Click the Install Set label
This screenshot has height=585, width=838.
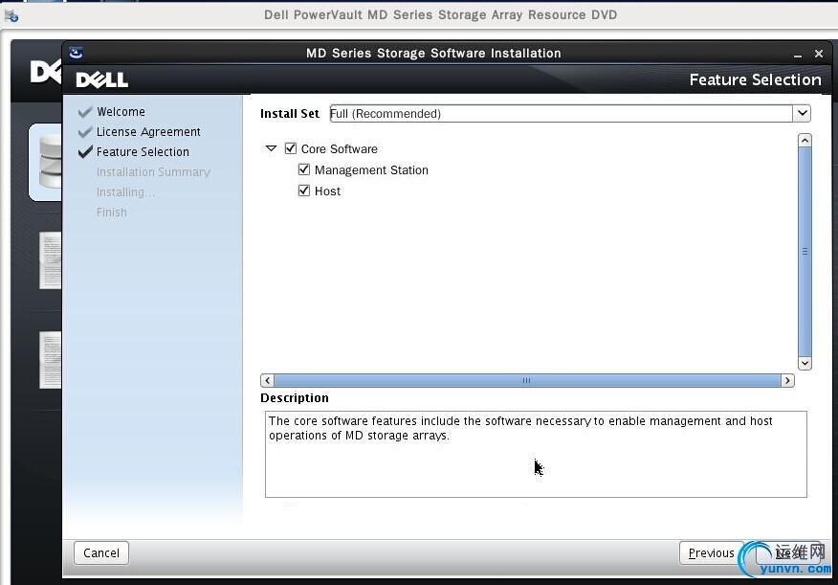tap(289, 113)
